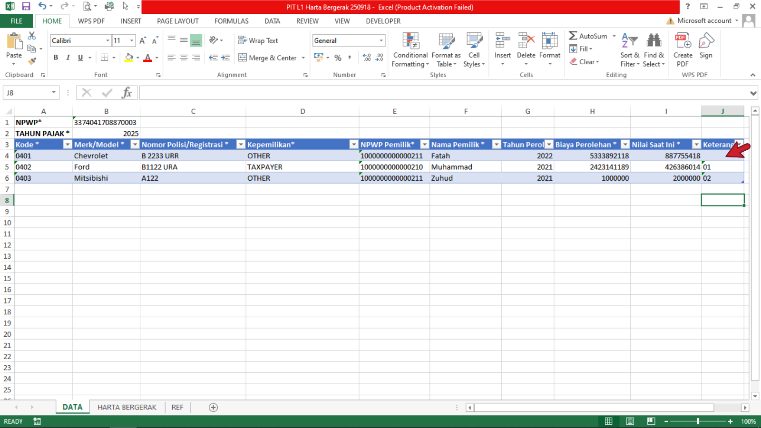The width and height of the screenshot is (761, 428).
Task: Toggle Bold formatting
Action: pyautogui.click(x=56, y=58)
